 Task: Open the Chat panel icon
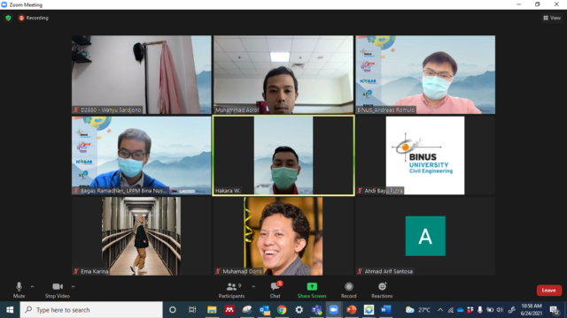point(275,286)
